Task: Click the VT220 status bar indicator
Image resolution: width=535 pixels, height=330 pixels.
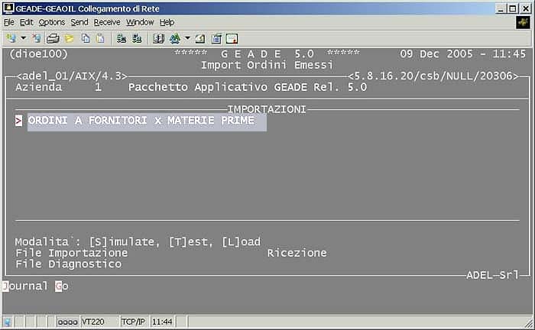Action: point(90,322)
